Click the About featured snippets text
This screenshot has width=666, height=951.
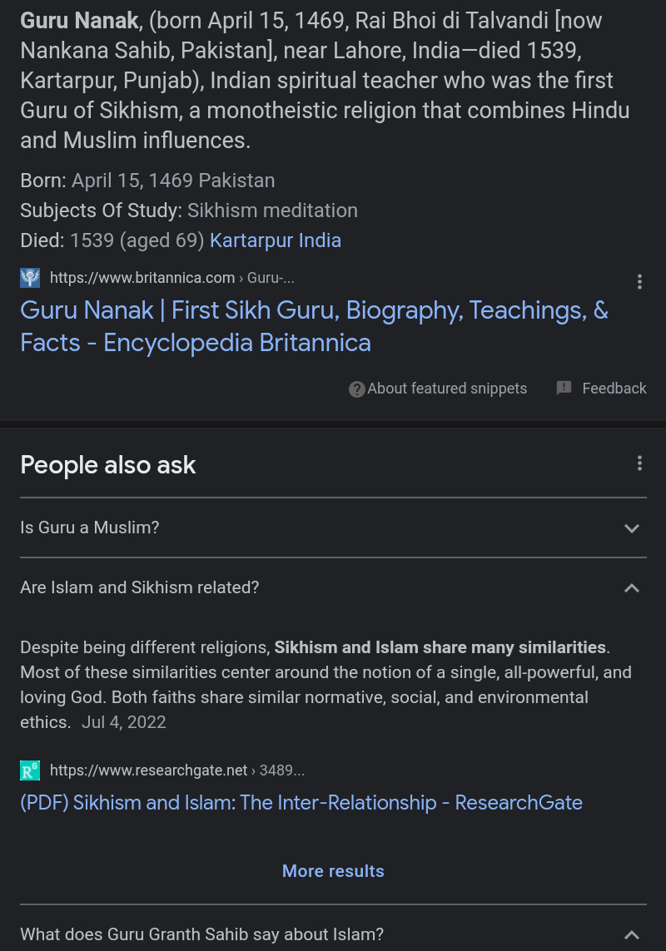pos(447,389)
